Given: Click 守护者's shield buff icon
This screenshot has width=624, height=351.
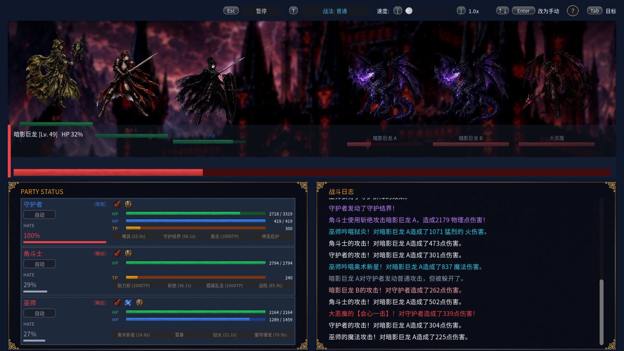Looking at the screenshot, I should [x=128, y=204].
